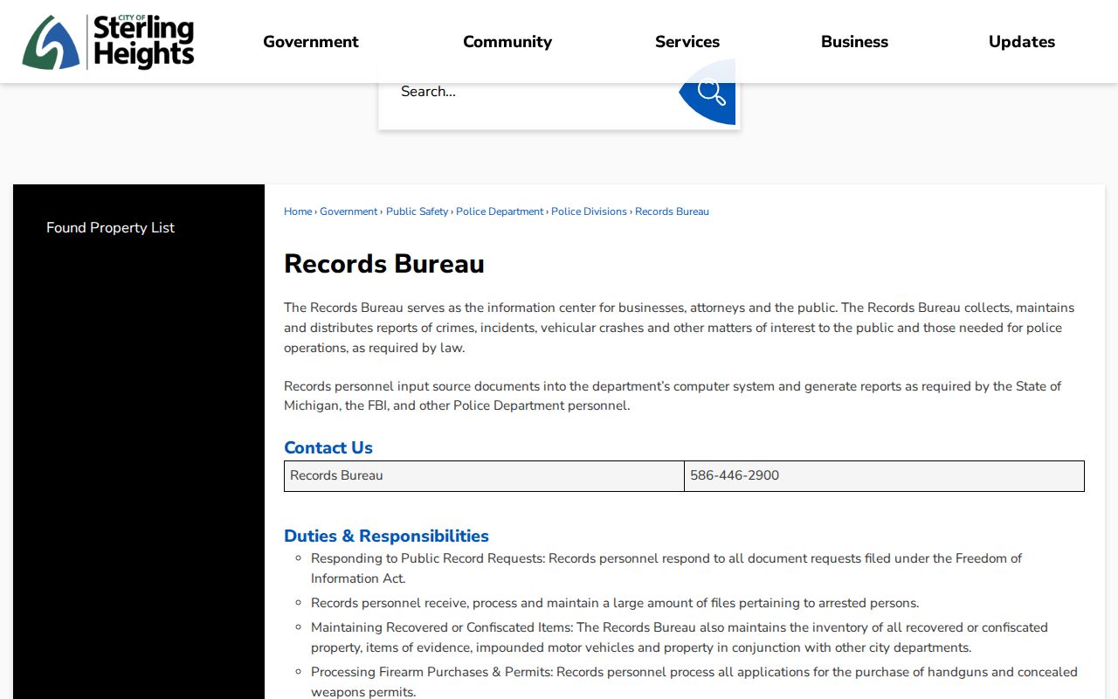
Task: Click the Records Bureau page heading
Action: click(x=384, y=264)
